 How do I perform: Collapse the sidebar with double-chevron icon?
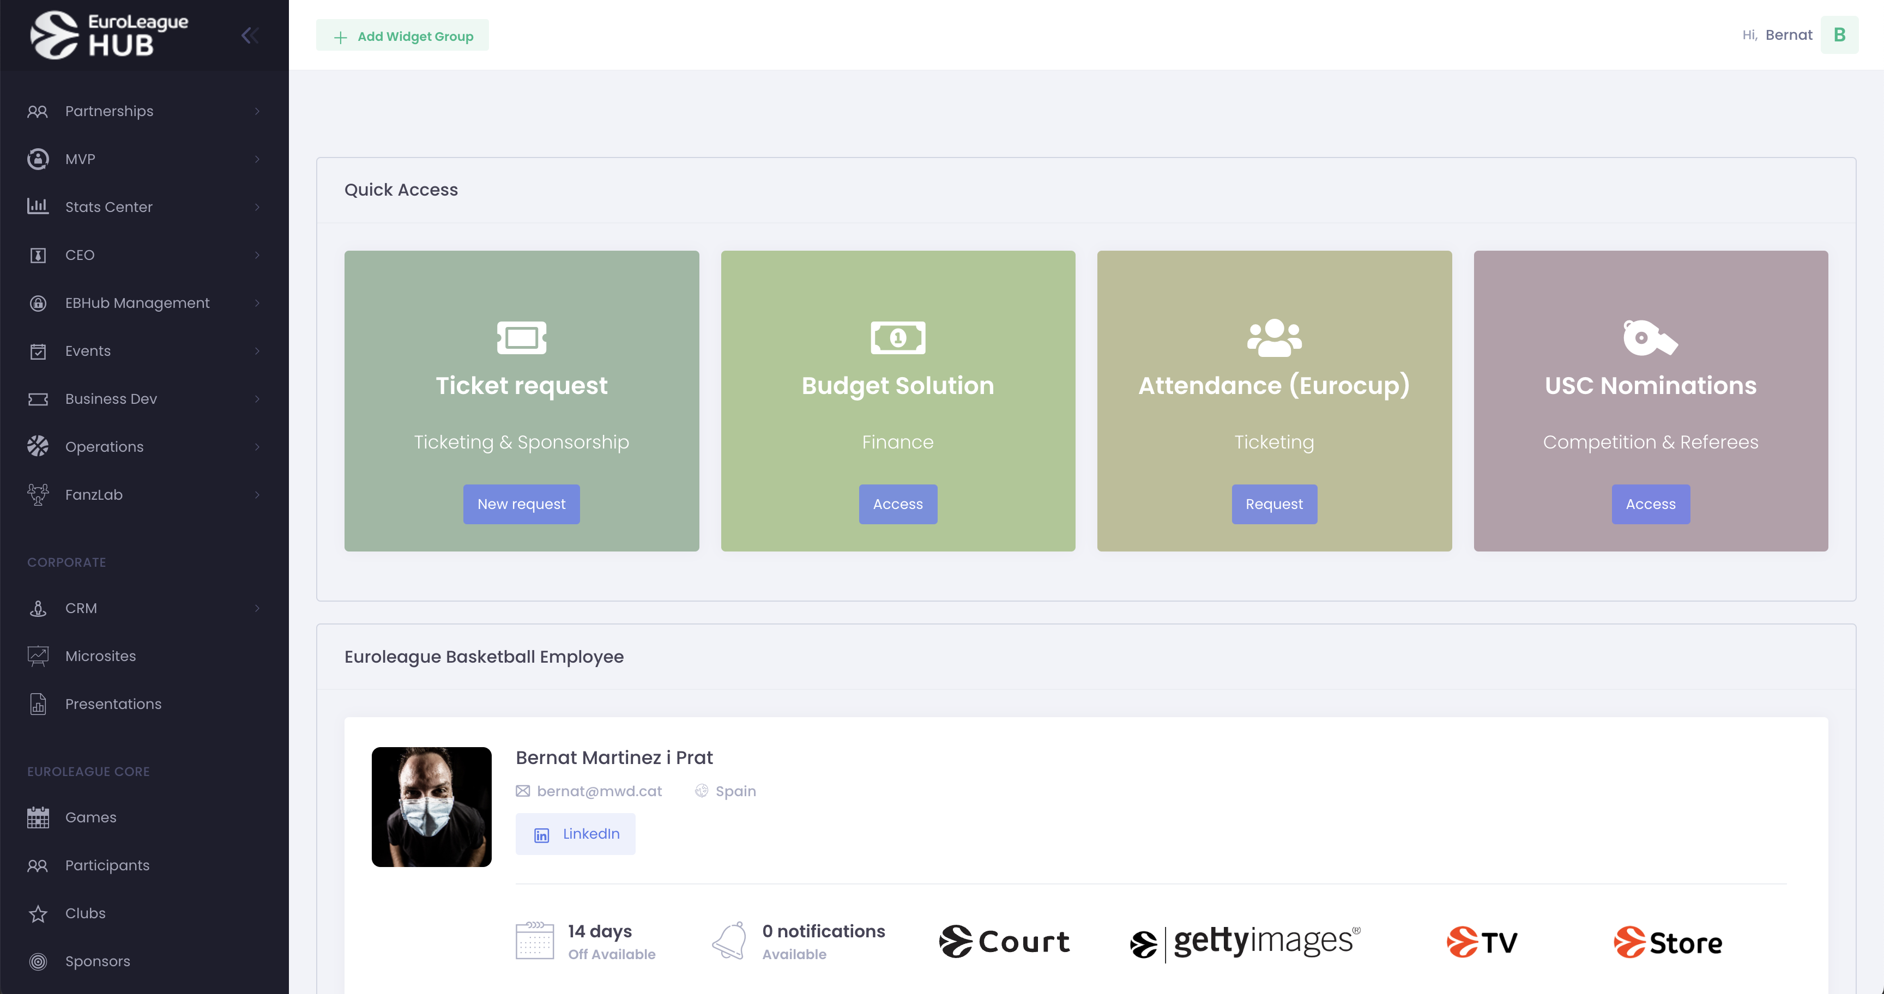coord(249,35)
